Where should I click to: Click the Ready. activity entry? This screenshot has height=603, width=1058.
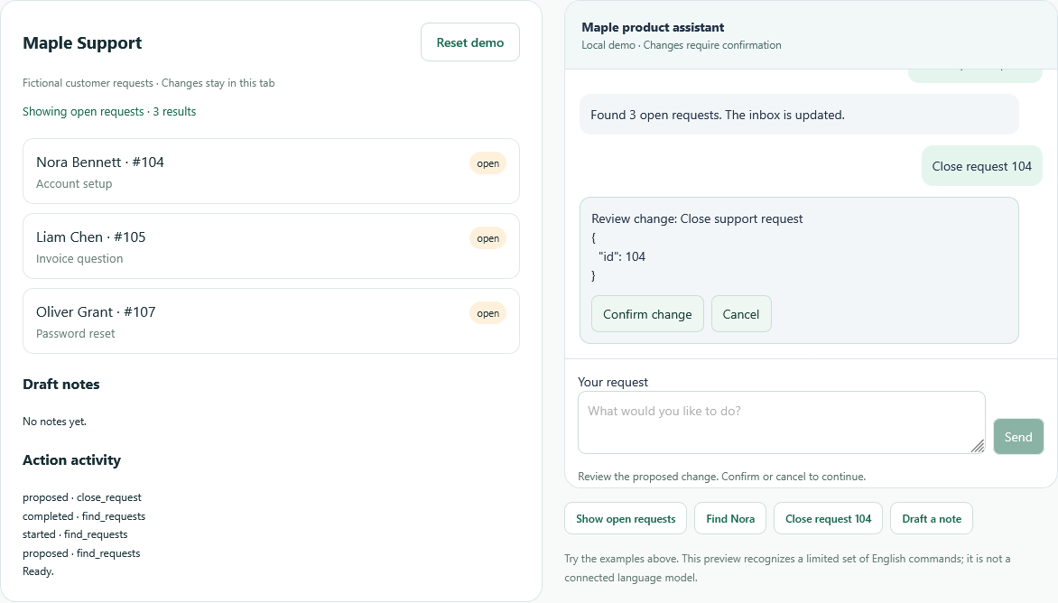click(x=39, y=571)
